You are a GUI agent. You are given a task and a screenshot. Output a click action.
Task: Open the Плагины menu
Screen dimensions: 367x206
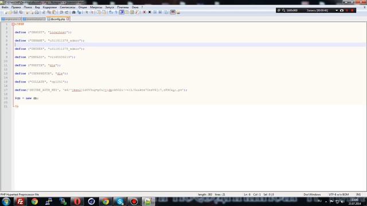[123, 7]
